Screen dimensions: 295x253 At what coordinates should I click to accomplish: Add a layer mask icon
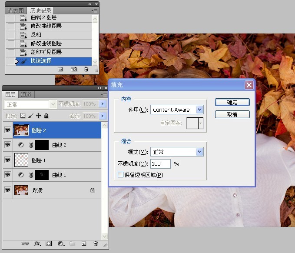pyautogui.click(x=49, y=243)
